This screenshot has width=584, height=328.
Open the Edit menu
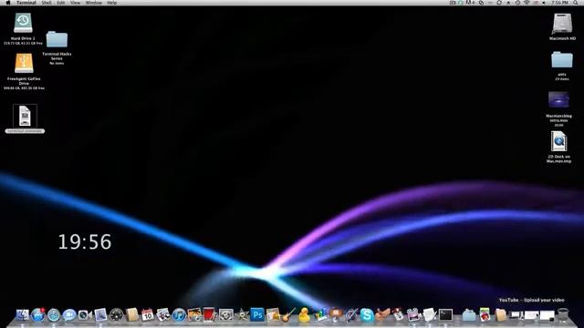click(x=61, y=3)
